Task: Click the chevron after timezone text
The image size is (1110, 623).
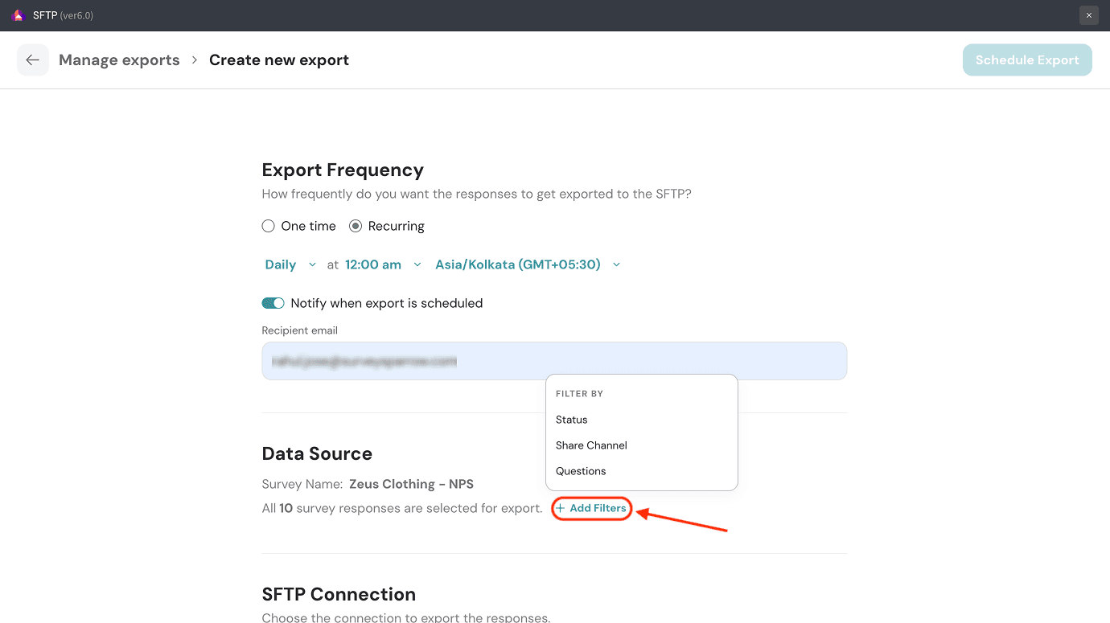Action: tap(617, 264)
